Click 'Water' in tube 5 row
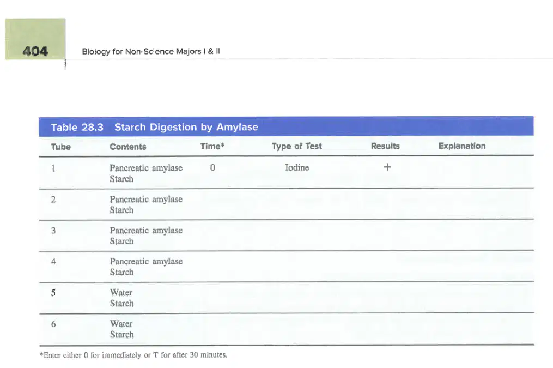Image resolution: width=553 pixels, height=368 pixels. click(121, 293)
